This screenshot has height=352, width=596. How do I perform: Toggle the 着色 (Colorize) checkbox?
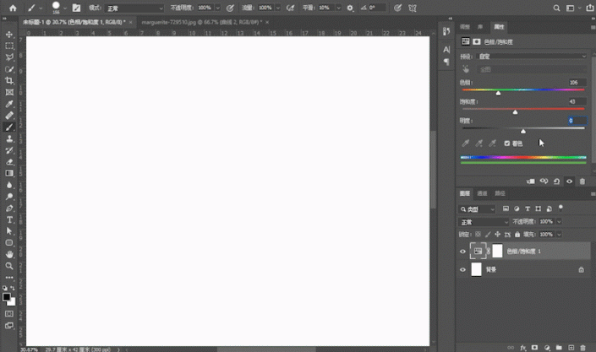pyautogui.click(x=507, y=144)
